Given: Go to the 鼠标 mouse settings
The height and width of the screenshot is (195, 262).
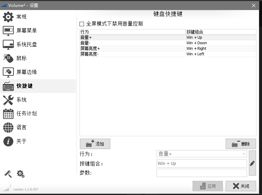Looking at the screenshot, I should click(x=21, y=58).
